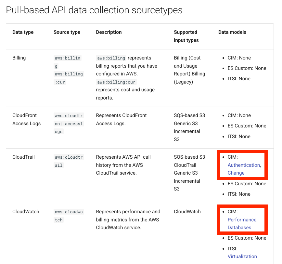This screenshot has height=264, width=282.
Task: Click 'CIM: None' in the Billing row
Action: point(239,58)
